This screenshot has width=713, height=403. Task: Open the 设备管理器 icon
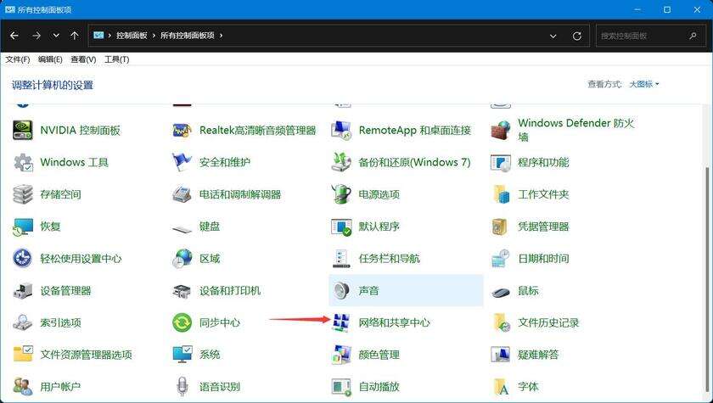pos(22,291)
